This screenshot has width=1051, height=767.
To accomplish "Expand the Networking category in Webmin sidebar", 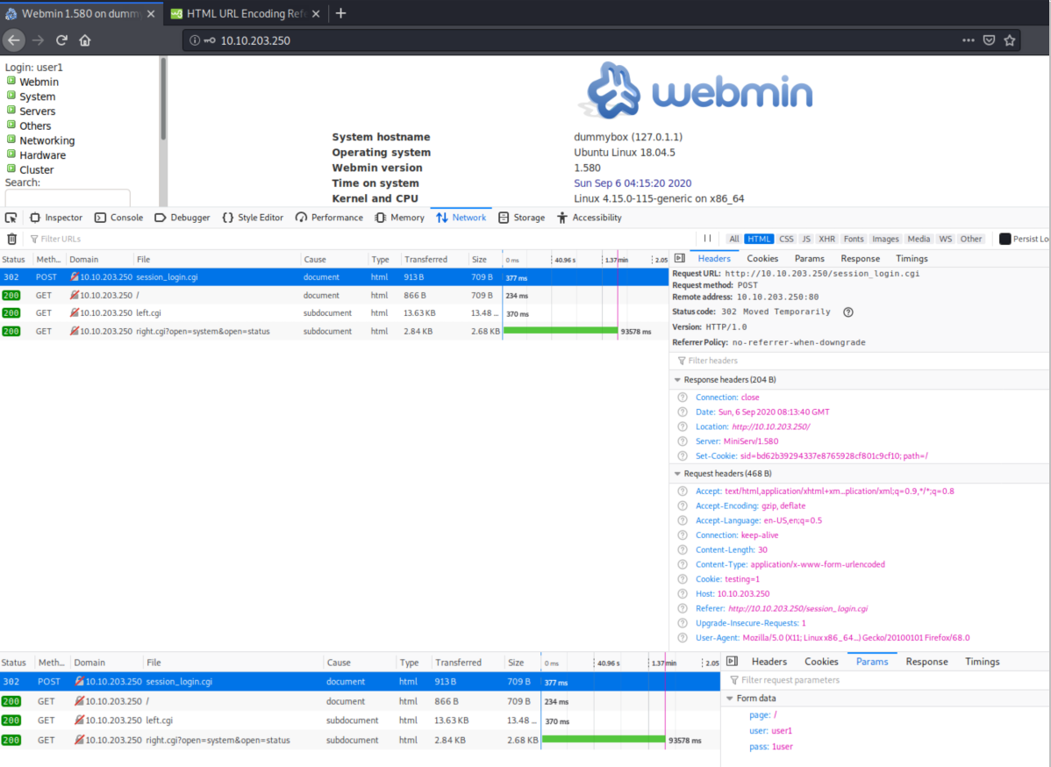I will click(11, 140).
